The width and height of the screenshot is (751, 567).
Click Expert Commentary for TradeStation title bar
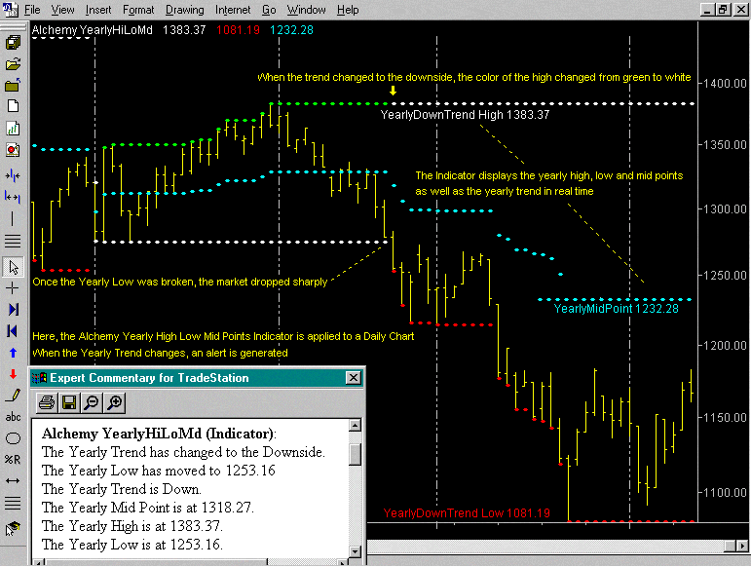coord(197,378)
